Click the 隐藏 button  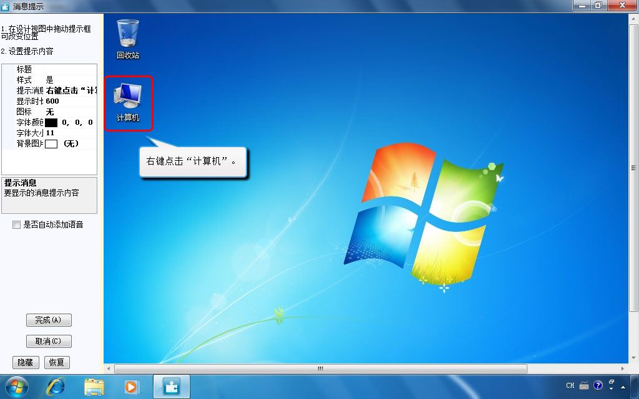pyautogui.click(x=25, y=362)
